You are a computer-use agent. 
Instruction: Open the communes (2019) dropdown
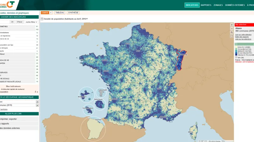click(37, 105)
